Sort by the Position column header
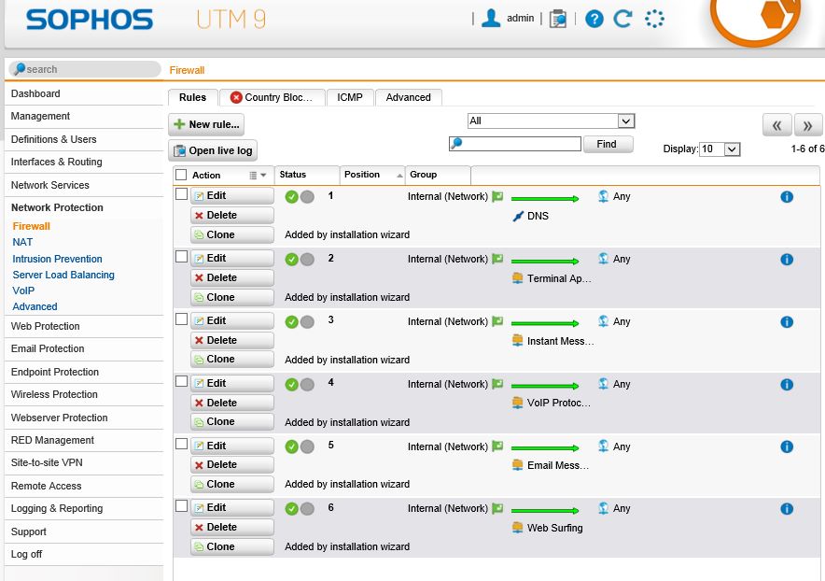This screenshot has width=825, height=581. (372, 175)
